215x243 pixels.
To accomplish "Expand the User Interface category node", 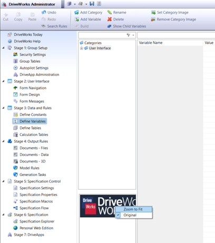I will [82, 48].
